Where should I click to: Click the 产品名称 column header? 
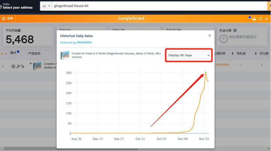(x=34, y=54)
